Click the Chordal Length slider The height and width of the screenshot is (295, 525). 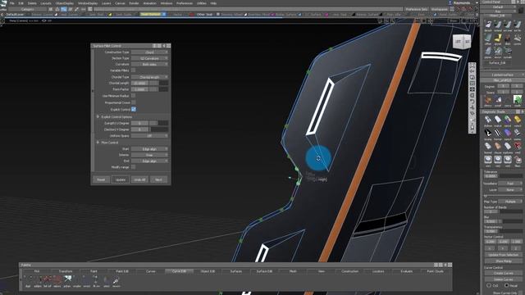pyautogui.click(x=158, y=83)
